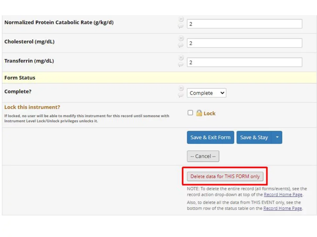Screen dimensions: 317x237
Task: Open the Record Home Page link
Action: 283,195
